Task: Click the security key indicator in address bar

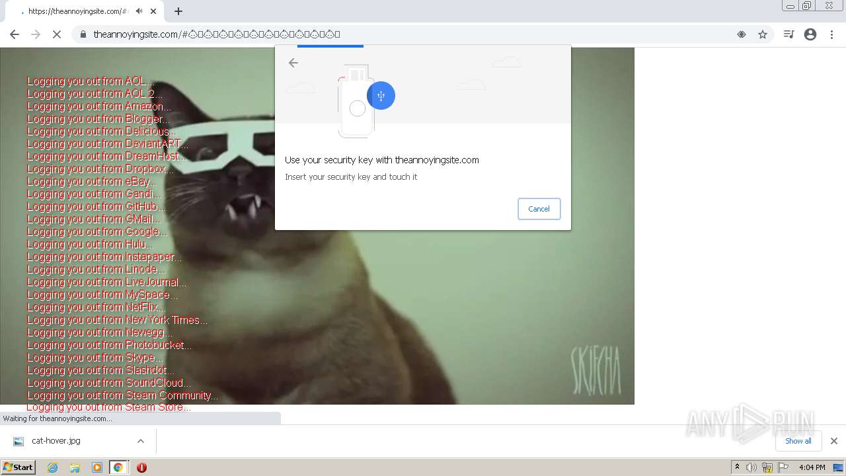Action: pyautogui.click(x=742, y=34)
